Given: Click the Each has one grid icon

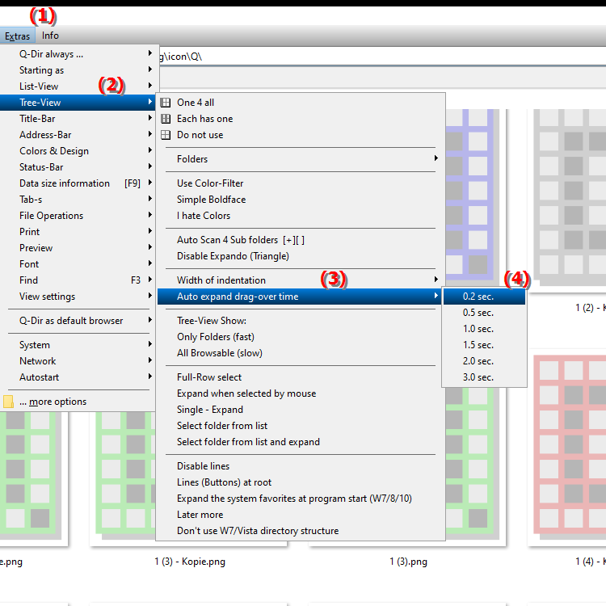Looking at the screenshot, I should [166, 119].
